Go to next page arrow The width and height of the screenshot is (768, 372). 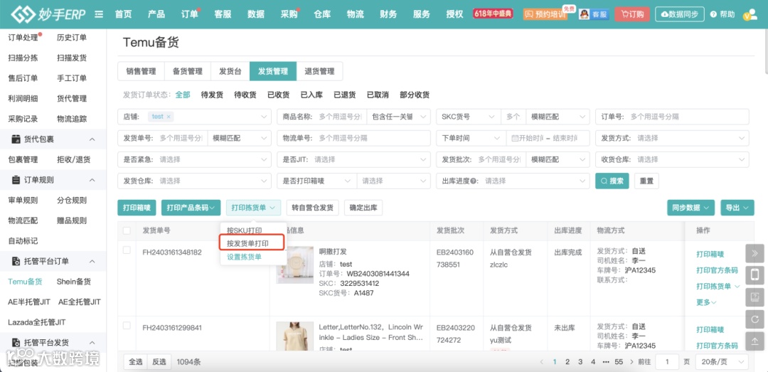[632, 362]
